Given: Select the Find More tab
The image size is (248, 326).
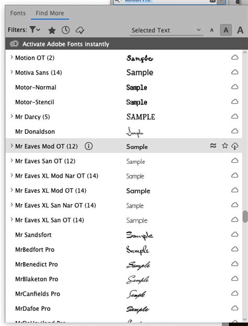Looking at the screenshot, I should [x=50, y=13].
